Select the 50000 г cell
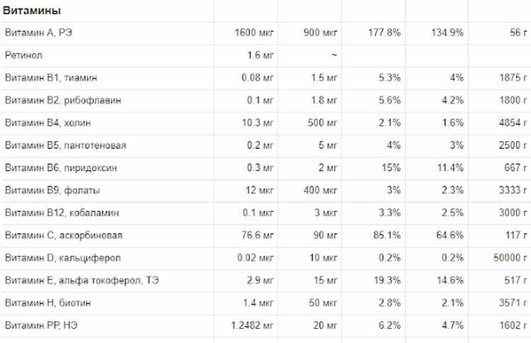 coord(510,258)
